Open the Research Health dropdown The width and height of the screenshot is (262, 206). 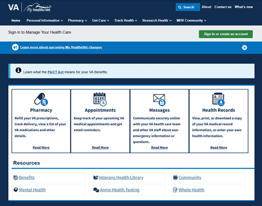(157, 20)
